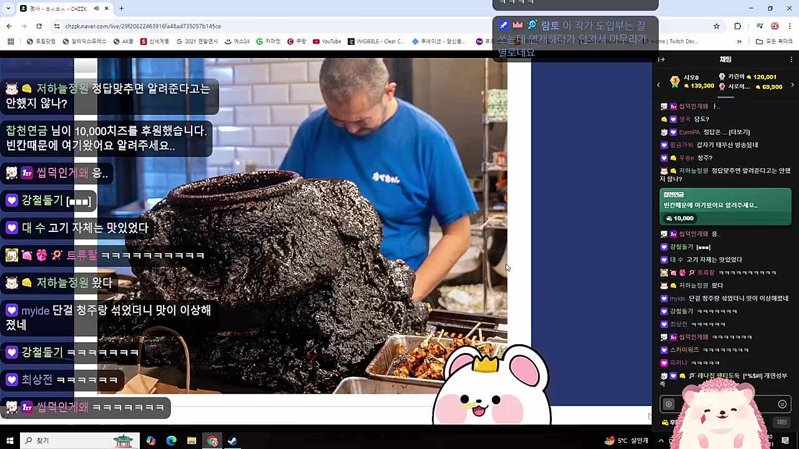799x449 pixels.
Task: Click username myide in chat list
Action: click(677, 299)
